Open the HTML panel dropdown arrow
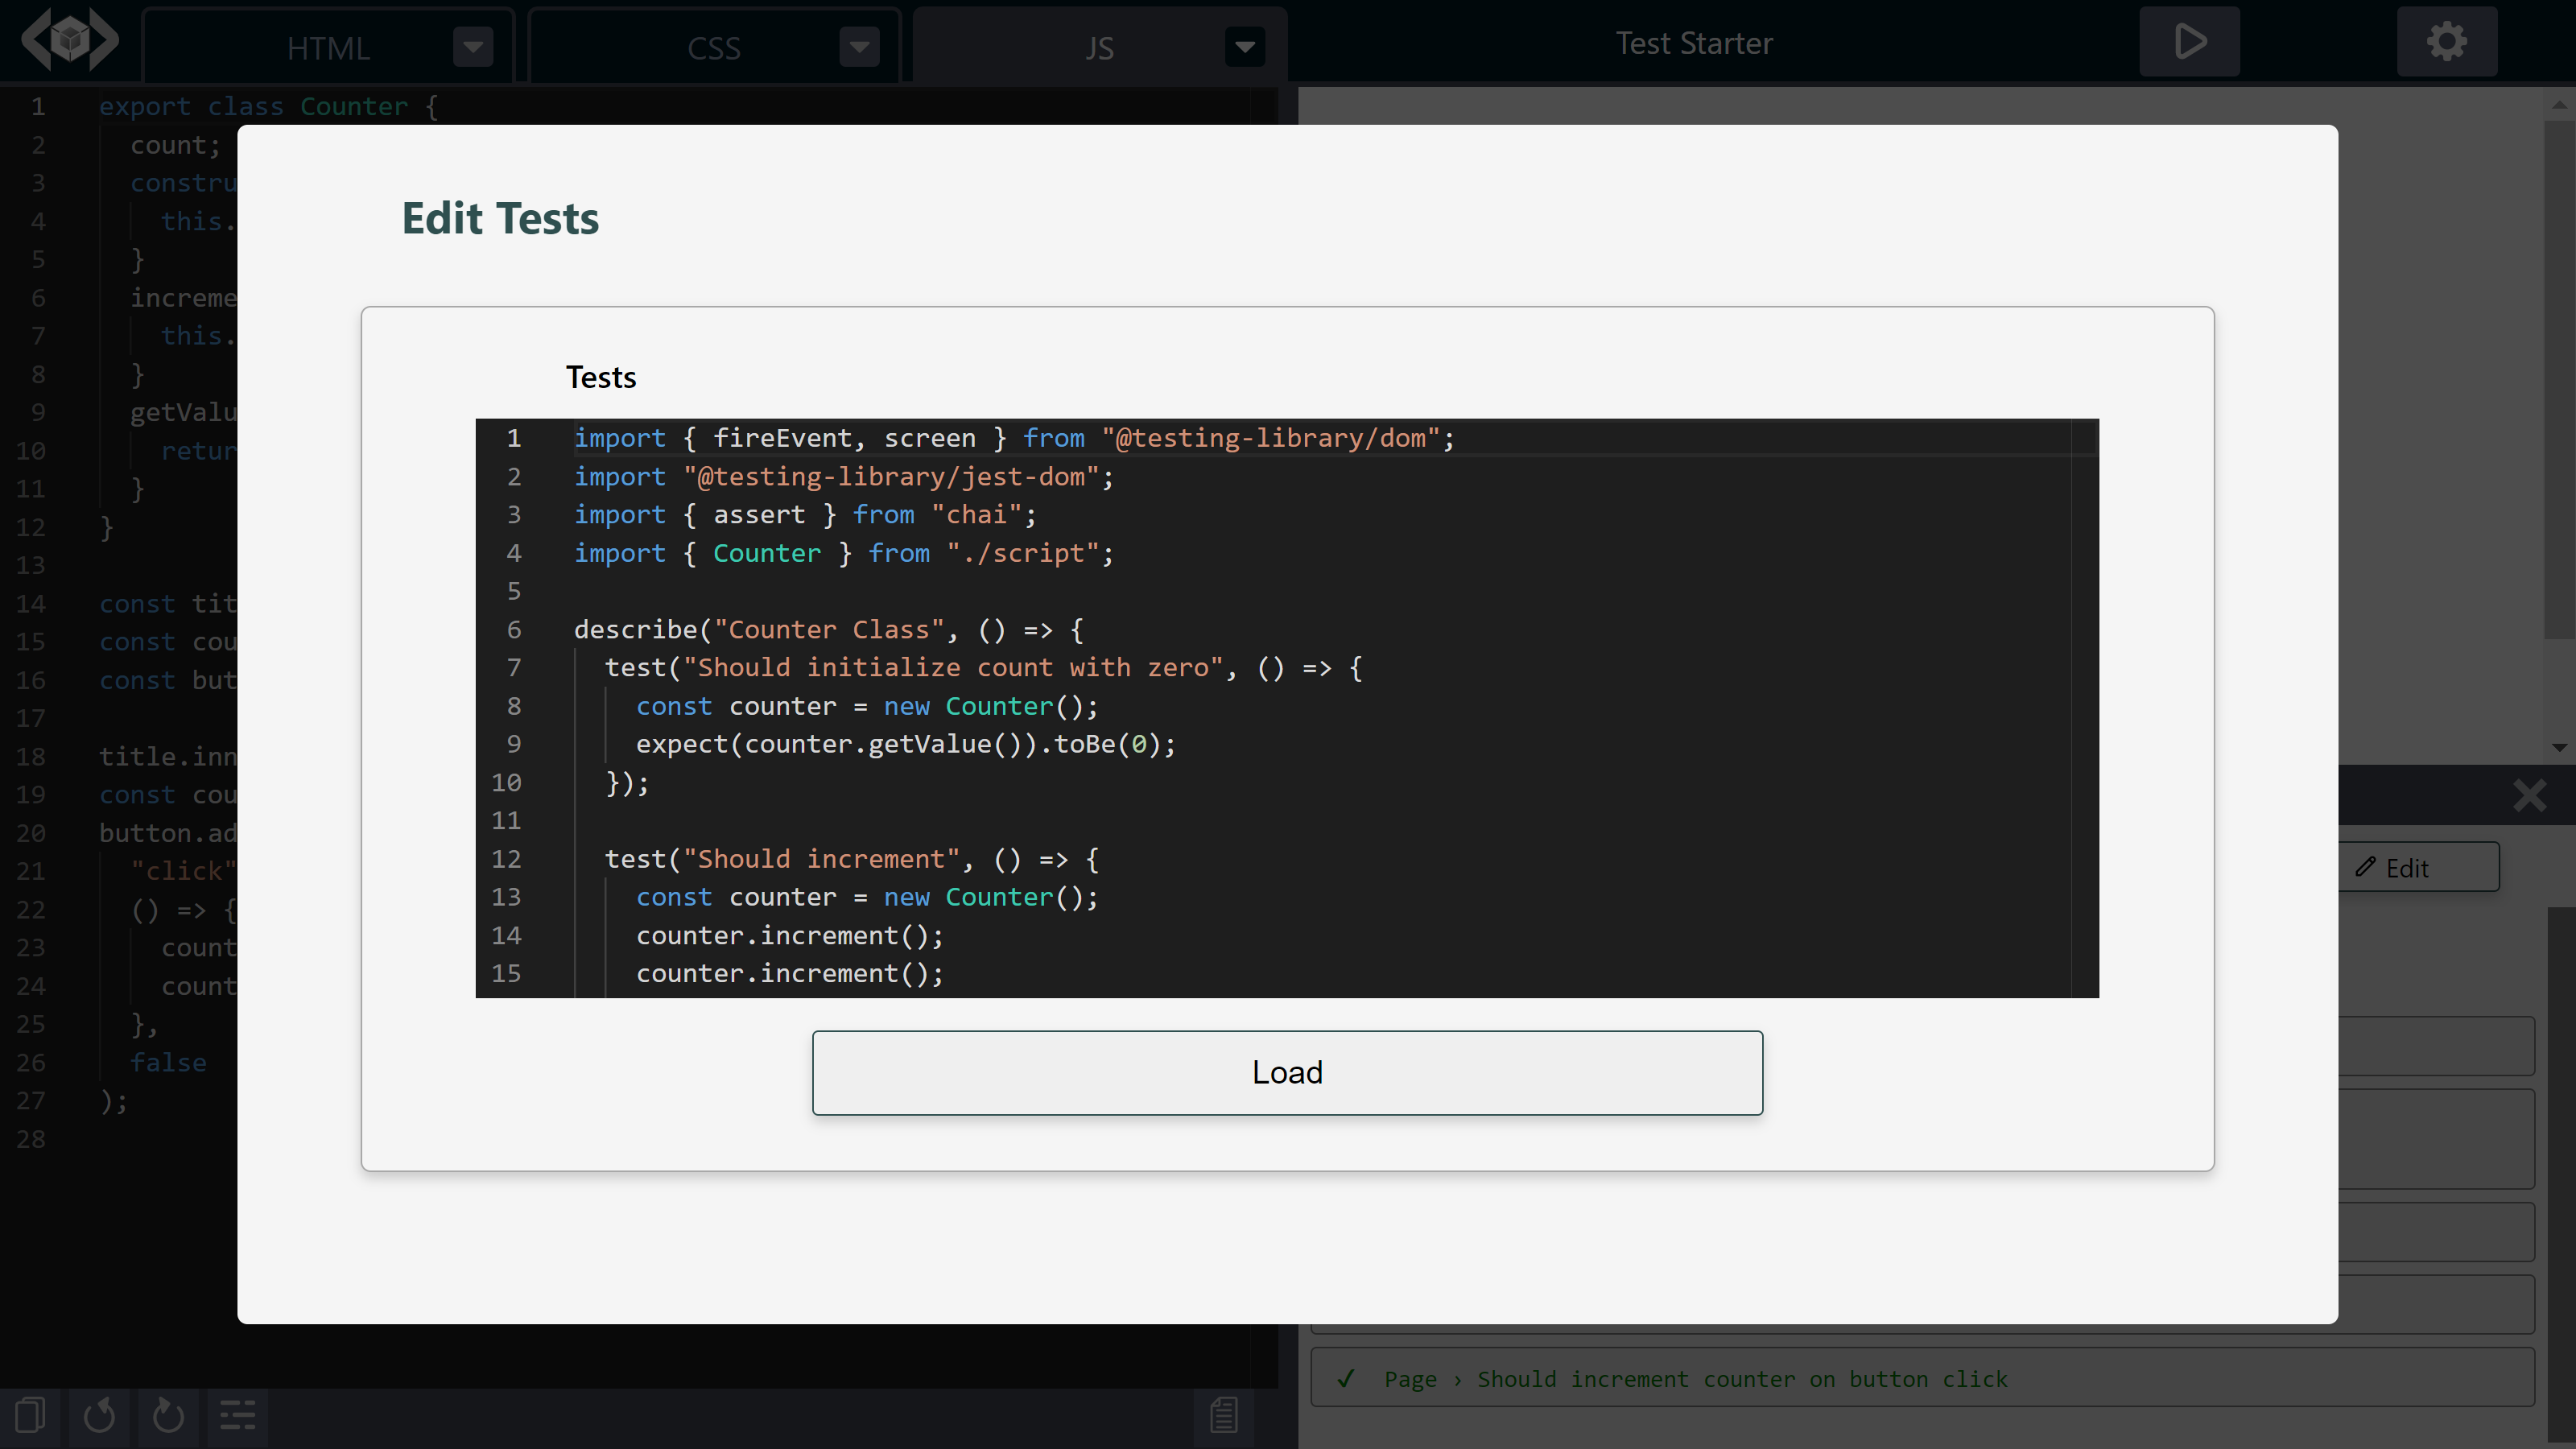The height and width of the screenshot is (1449, 2576). tap(472, 46)
